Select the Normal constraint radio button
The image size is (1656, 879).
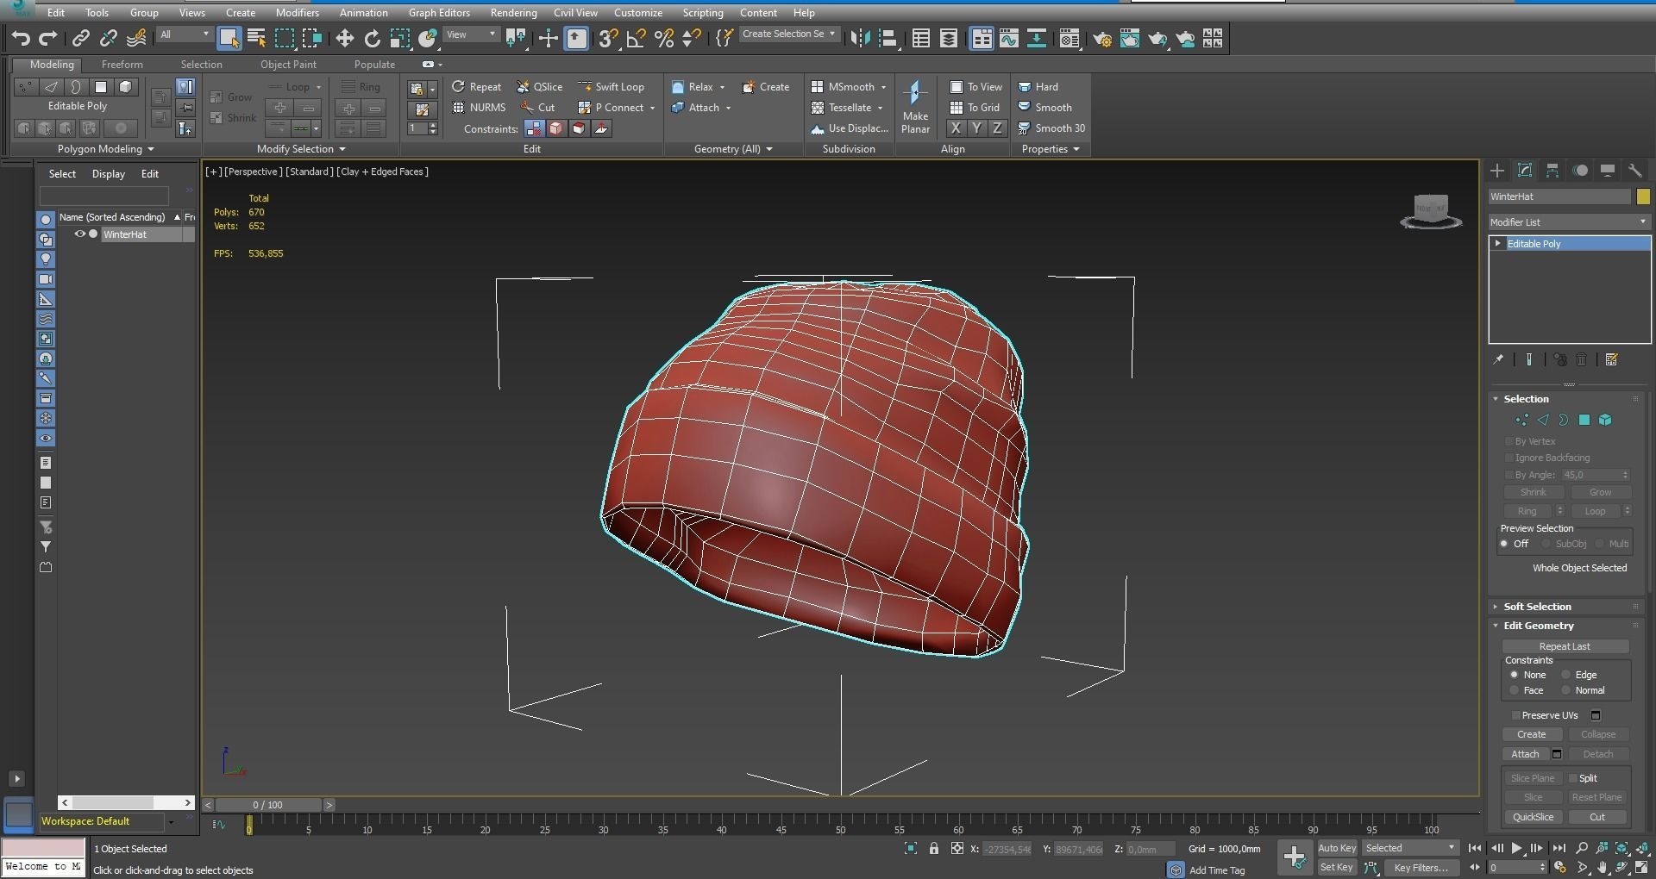[1565, 691]
